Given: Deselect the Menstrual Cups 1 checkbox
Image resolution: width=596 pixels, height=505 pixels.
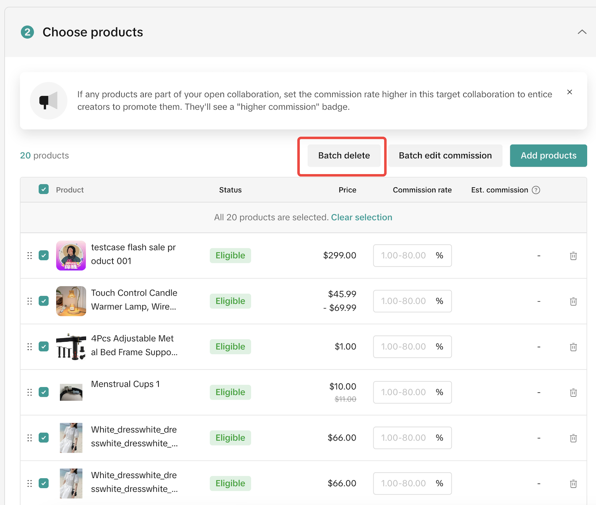Looking at the screenshot, I should [x=44, y=392].
